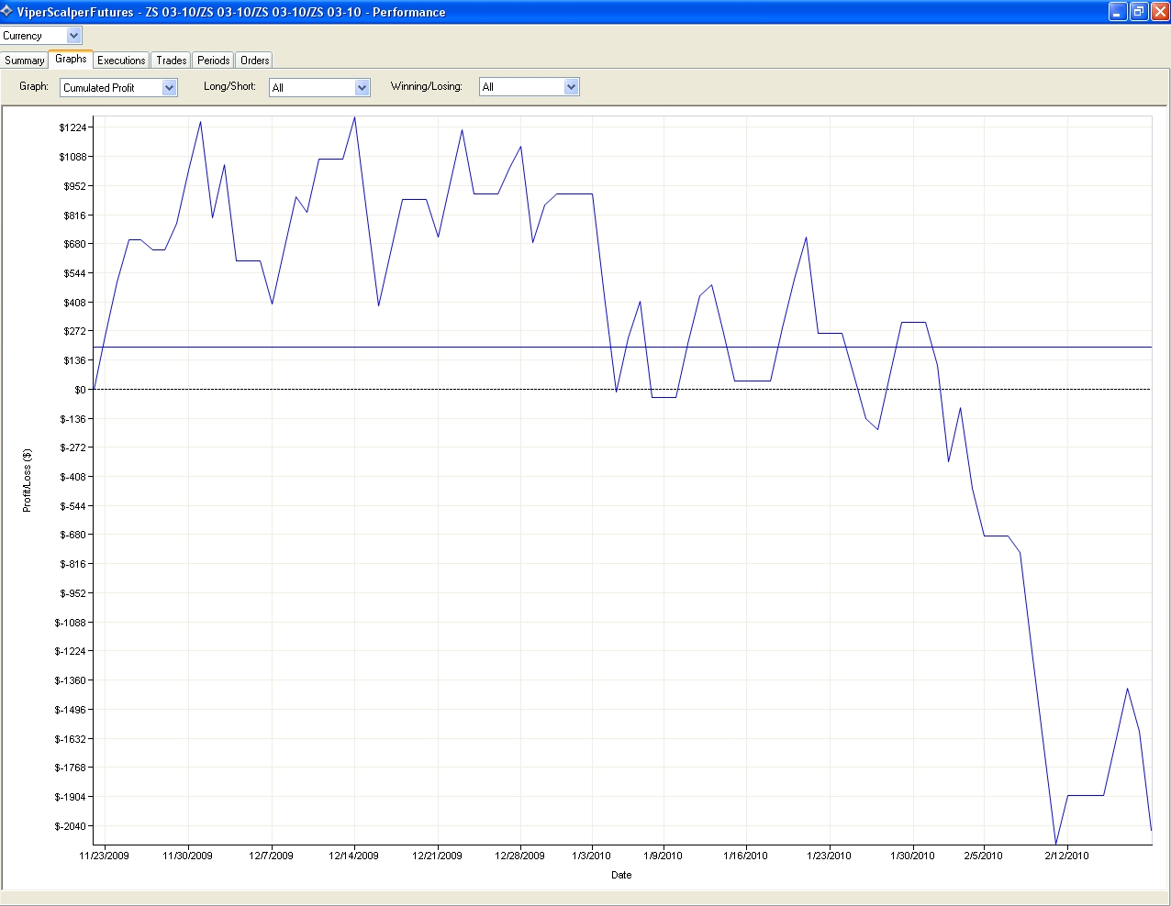Open the Long/Short filter dropdown
1171x906 pixels.
click(x=319, y=87)
